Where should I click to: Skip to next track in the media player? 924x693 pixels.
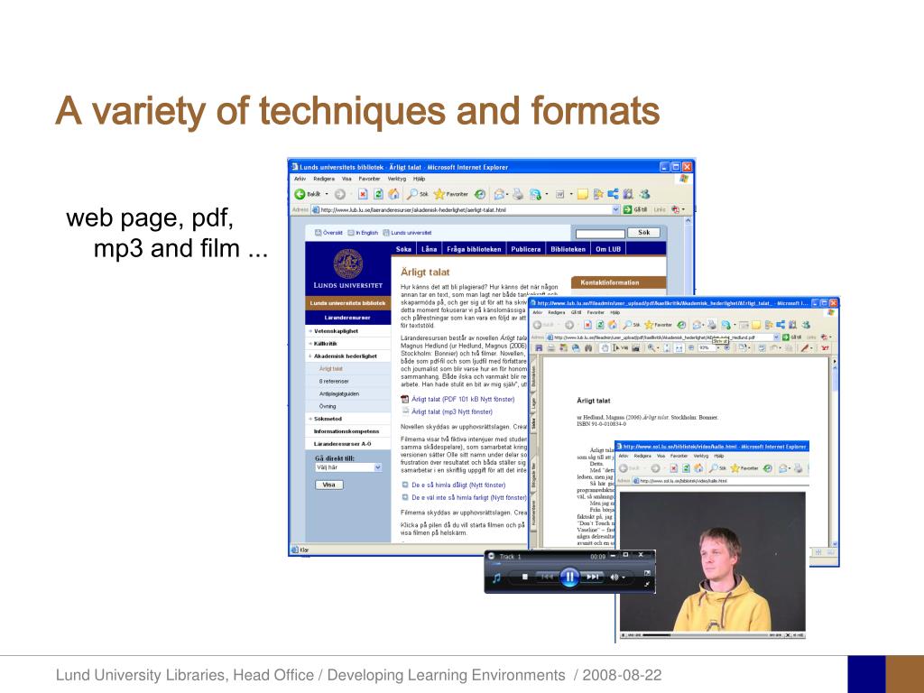[x=593, y=577]
